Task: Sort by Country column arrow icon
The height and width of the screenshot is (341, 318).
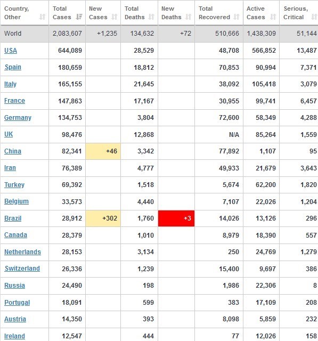Action: [x=43, y=17]
